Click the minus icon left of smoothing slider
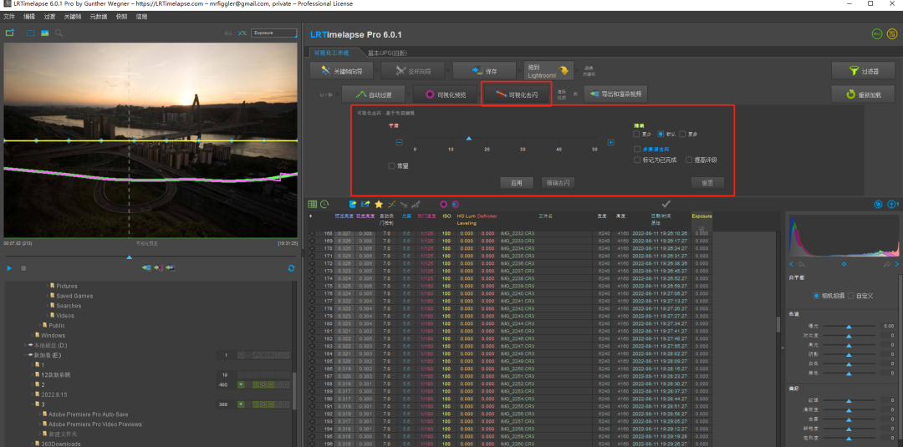The width and height of the screenshot is (903, 447). pyautogui.click(x=399, y=143)
